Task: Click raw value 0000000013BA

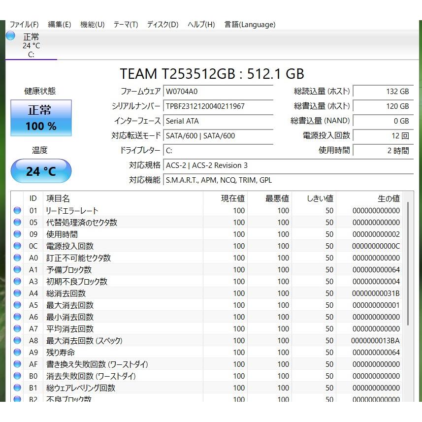Action: pyautogui.click(x=375, y=341)
